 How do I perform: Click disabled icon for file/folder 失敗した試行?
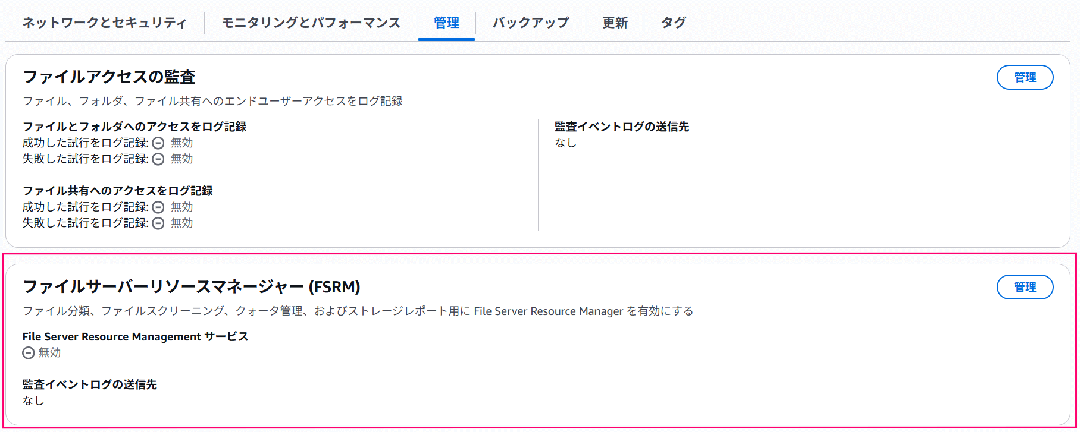(158, 159)
